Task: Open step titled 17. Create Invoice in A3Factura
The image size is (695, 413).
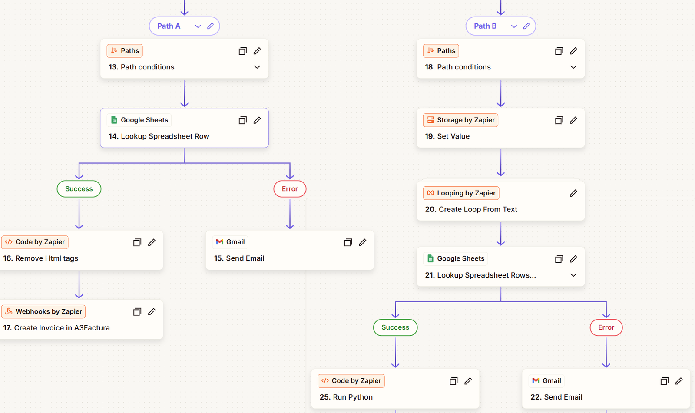Action: tap(56, 328)
